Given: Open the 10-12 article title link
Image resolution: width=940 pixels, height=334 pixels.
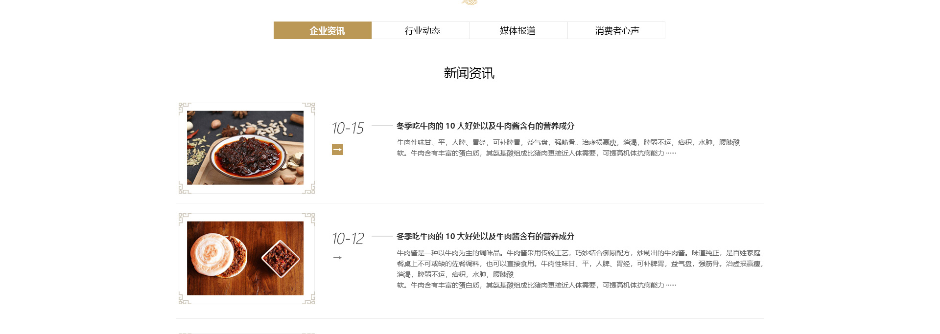Looking at the screenshot, I should click(485, 237).
